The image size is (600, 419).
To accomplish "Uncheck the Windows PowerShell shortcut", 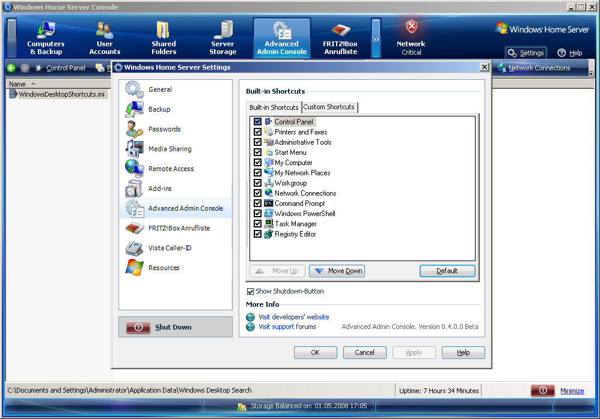I will point(257,214).
